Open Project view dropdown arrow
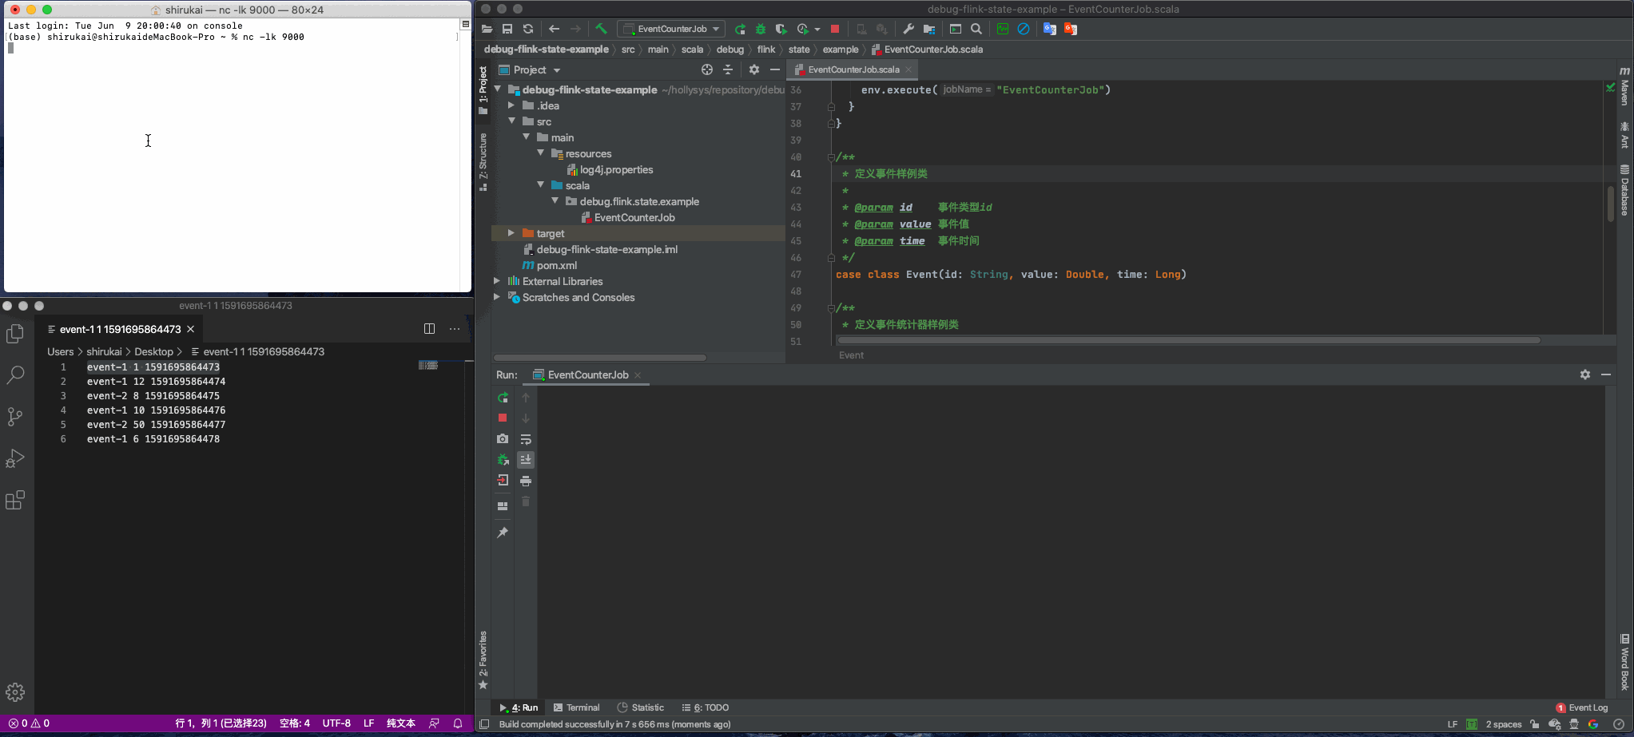Image resolution: width=1634 pixels, height=737 pixels. [x=557, y=70]
